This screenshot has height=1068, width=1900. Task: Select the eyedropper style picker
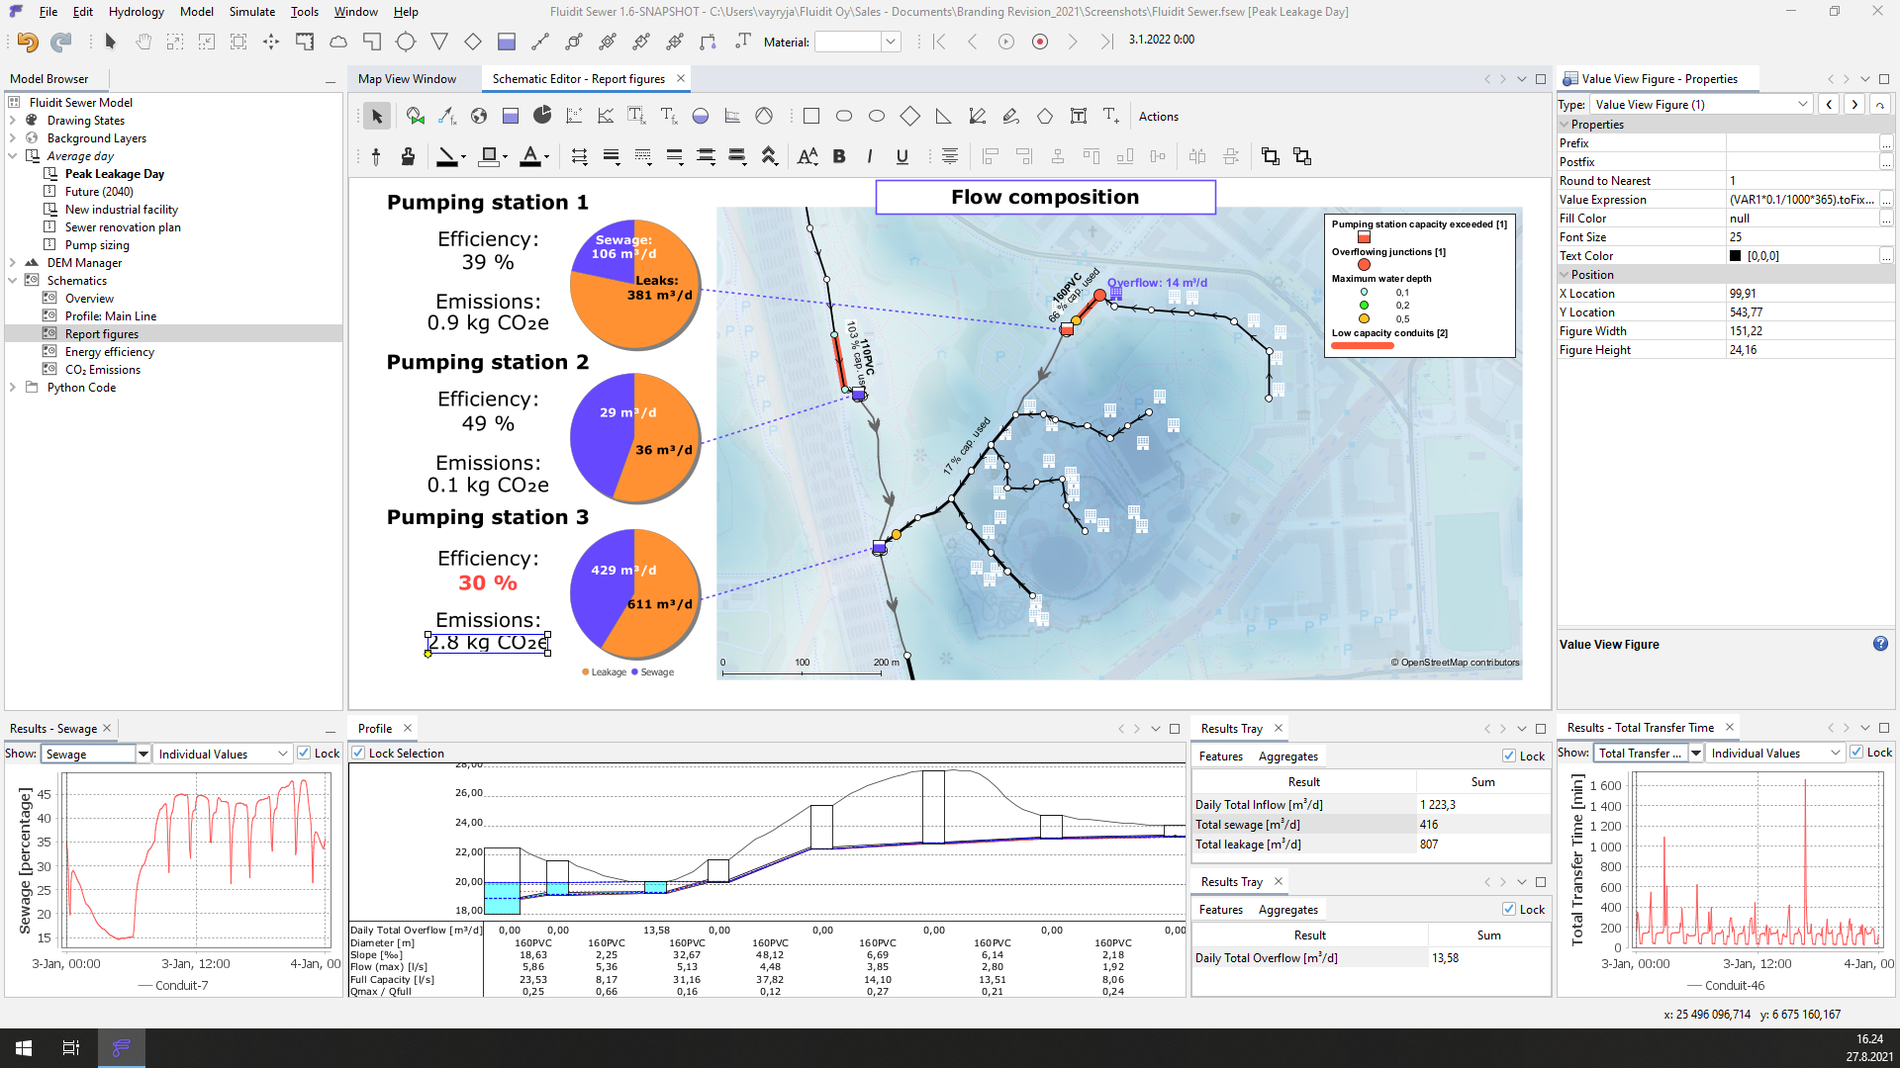pyautogui.click(x=376, y=156)
